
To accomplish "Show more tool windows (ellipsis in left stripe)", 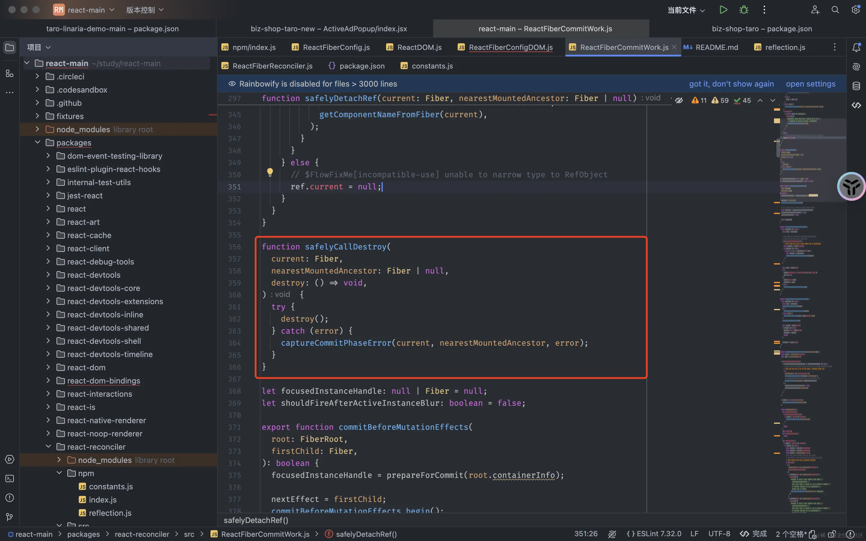I will 10,92.
